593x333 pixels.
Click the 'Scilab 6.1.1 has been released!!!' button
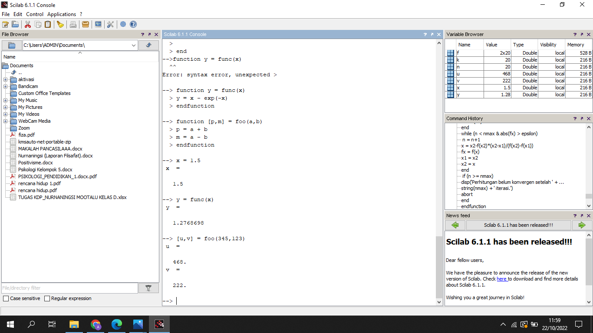[519, 225]
